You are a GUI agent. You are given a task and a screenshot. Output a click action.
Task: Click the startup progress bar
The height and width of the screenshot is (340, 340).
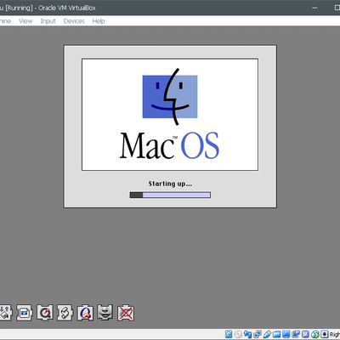pyautogui.click(x=170, y=195)
